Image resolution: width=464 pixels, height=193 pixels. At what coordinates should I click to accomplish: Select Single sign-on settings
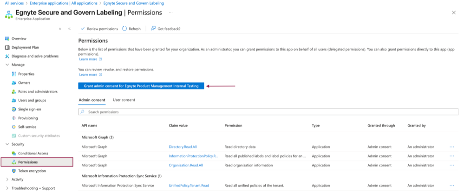coord(29,109)
